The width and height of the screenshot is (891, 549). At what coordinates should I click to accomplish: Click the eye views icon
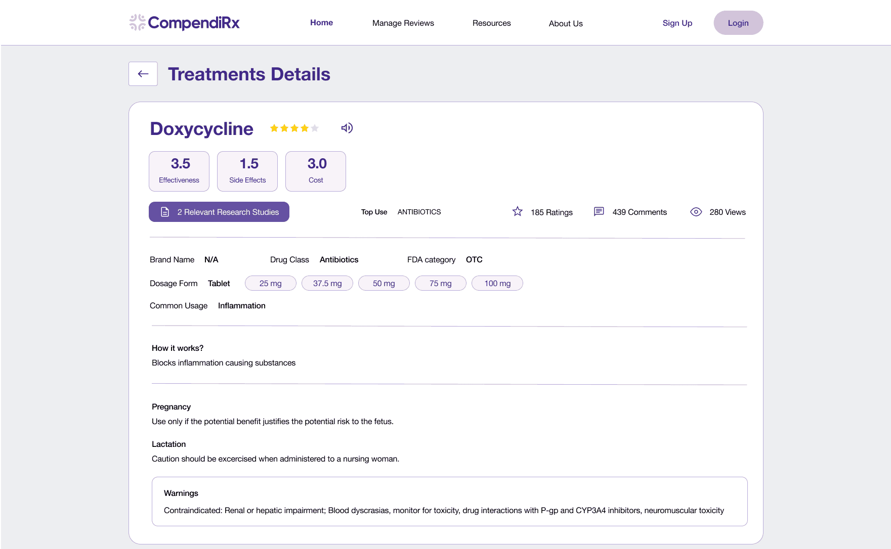(696, 212)
